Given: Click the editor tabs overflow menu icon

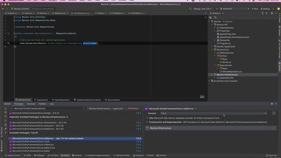Looking at the screenshot, I should pyautogui.click(x=205, y=13).
